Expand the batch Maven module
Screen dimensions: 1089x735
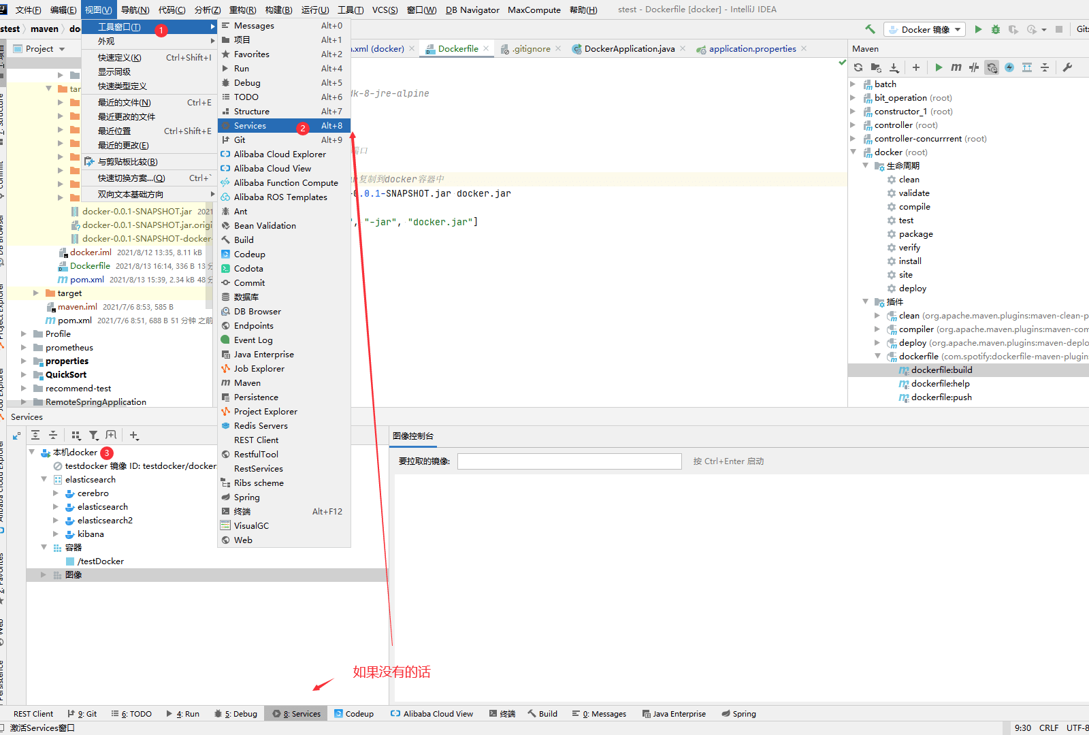tap(854, 84)
